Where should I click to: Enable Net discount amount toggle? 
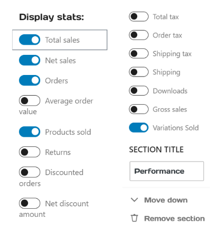[30, 203]
